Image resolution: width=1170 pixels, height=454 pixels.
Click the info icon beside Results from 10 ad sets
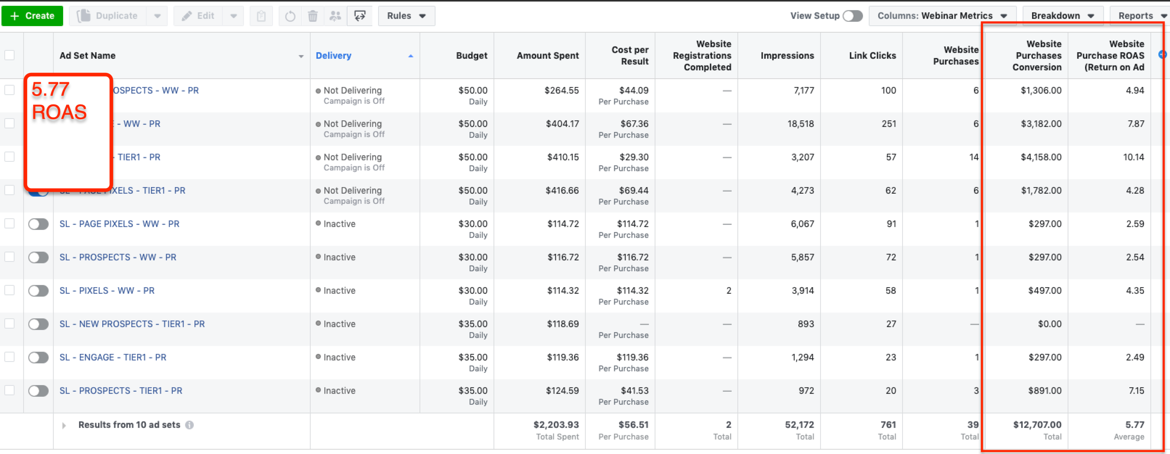click(x=190, y=425)
